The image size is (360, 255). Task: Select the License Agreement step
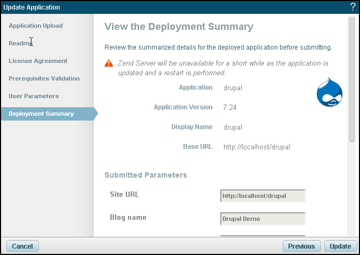38,61
